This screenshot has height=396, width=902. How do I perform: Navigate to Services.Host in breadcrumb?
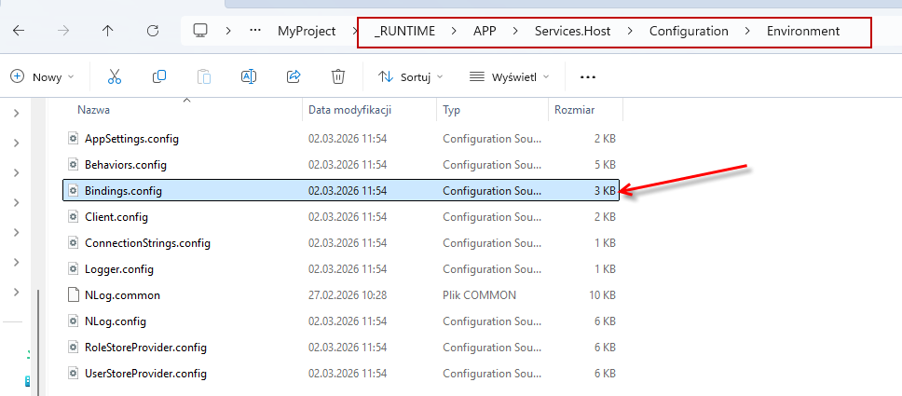tap(572, 31)
